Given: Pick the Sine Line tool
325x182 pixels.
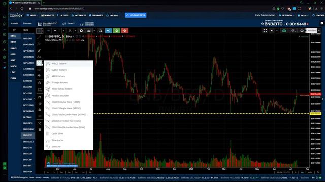Looking at the screenshot, I should point(69,147).
